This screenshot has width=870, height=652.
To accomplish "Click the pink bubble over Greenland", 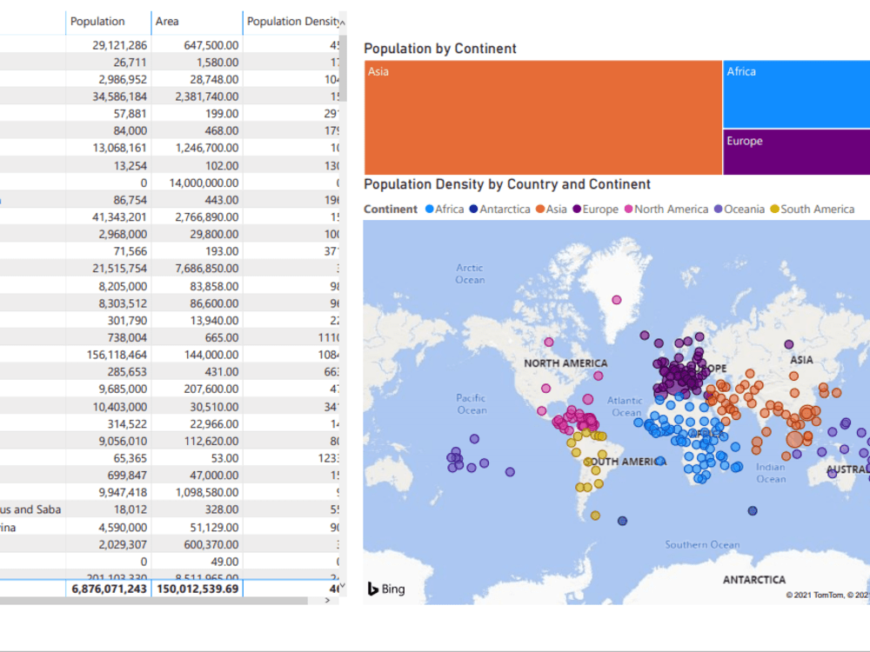I will (x=617, y=300).
